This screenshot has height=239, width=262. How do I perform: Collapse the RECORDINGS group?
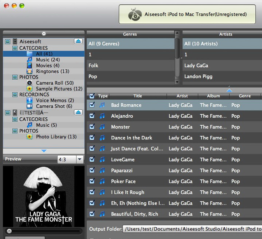coord(15,94)
